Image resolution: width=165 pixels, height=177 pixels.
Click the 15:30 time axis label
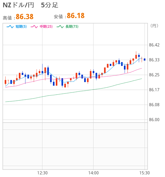click(145, 173)
